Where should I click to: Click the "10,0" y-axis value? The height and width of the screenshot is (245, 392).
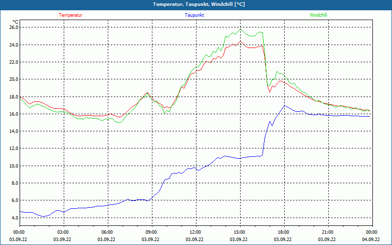[x=14, y=166]
